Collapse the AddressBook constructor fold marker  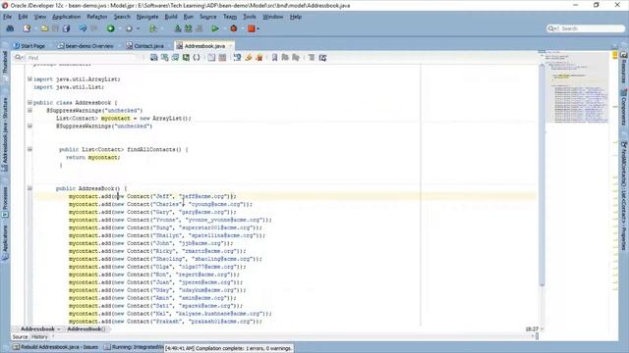[29, 188]
